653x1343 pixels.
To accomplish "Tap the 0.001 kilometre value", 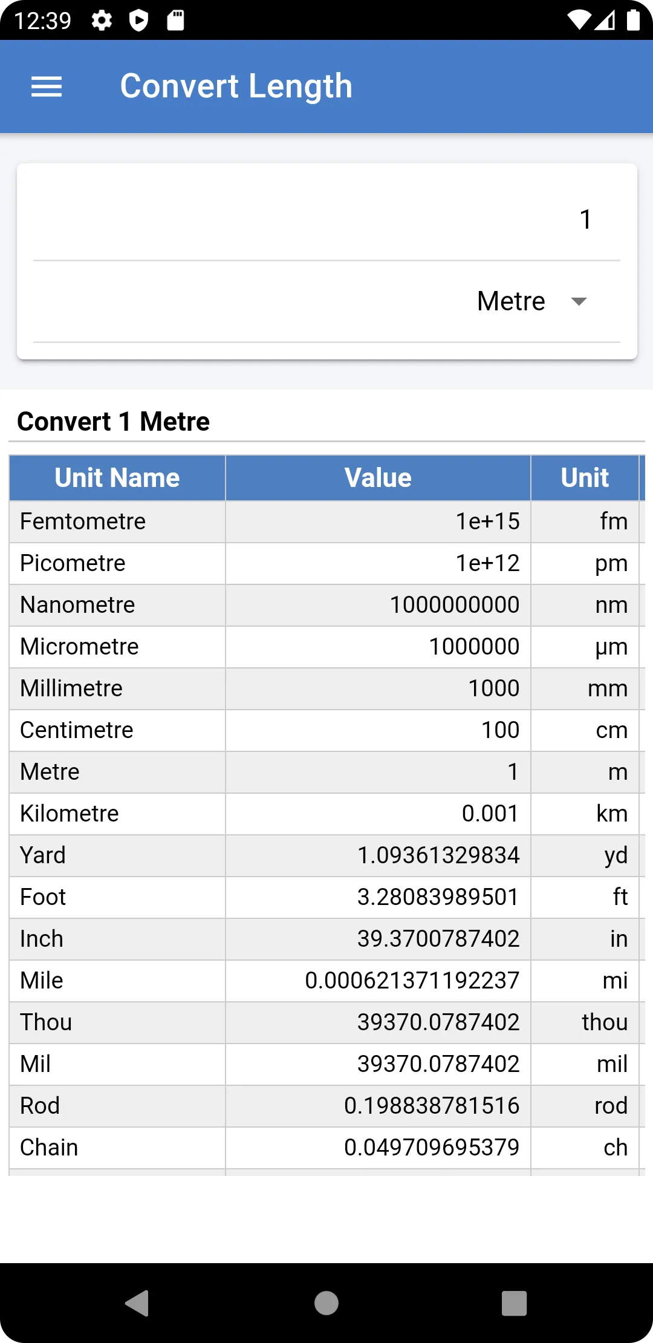I will point(490,814).
